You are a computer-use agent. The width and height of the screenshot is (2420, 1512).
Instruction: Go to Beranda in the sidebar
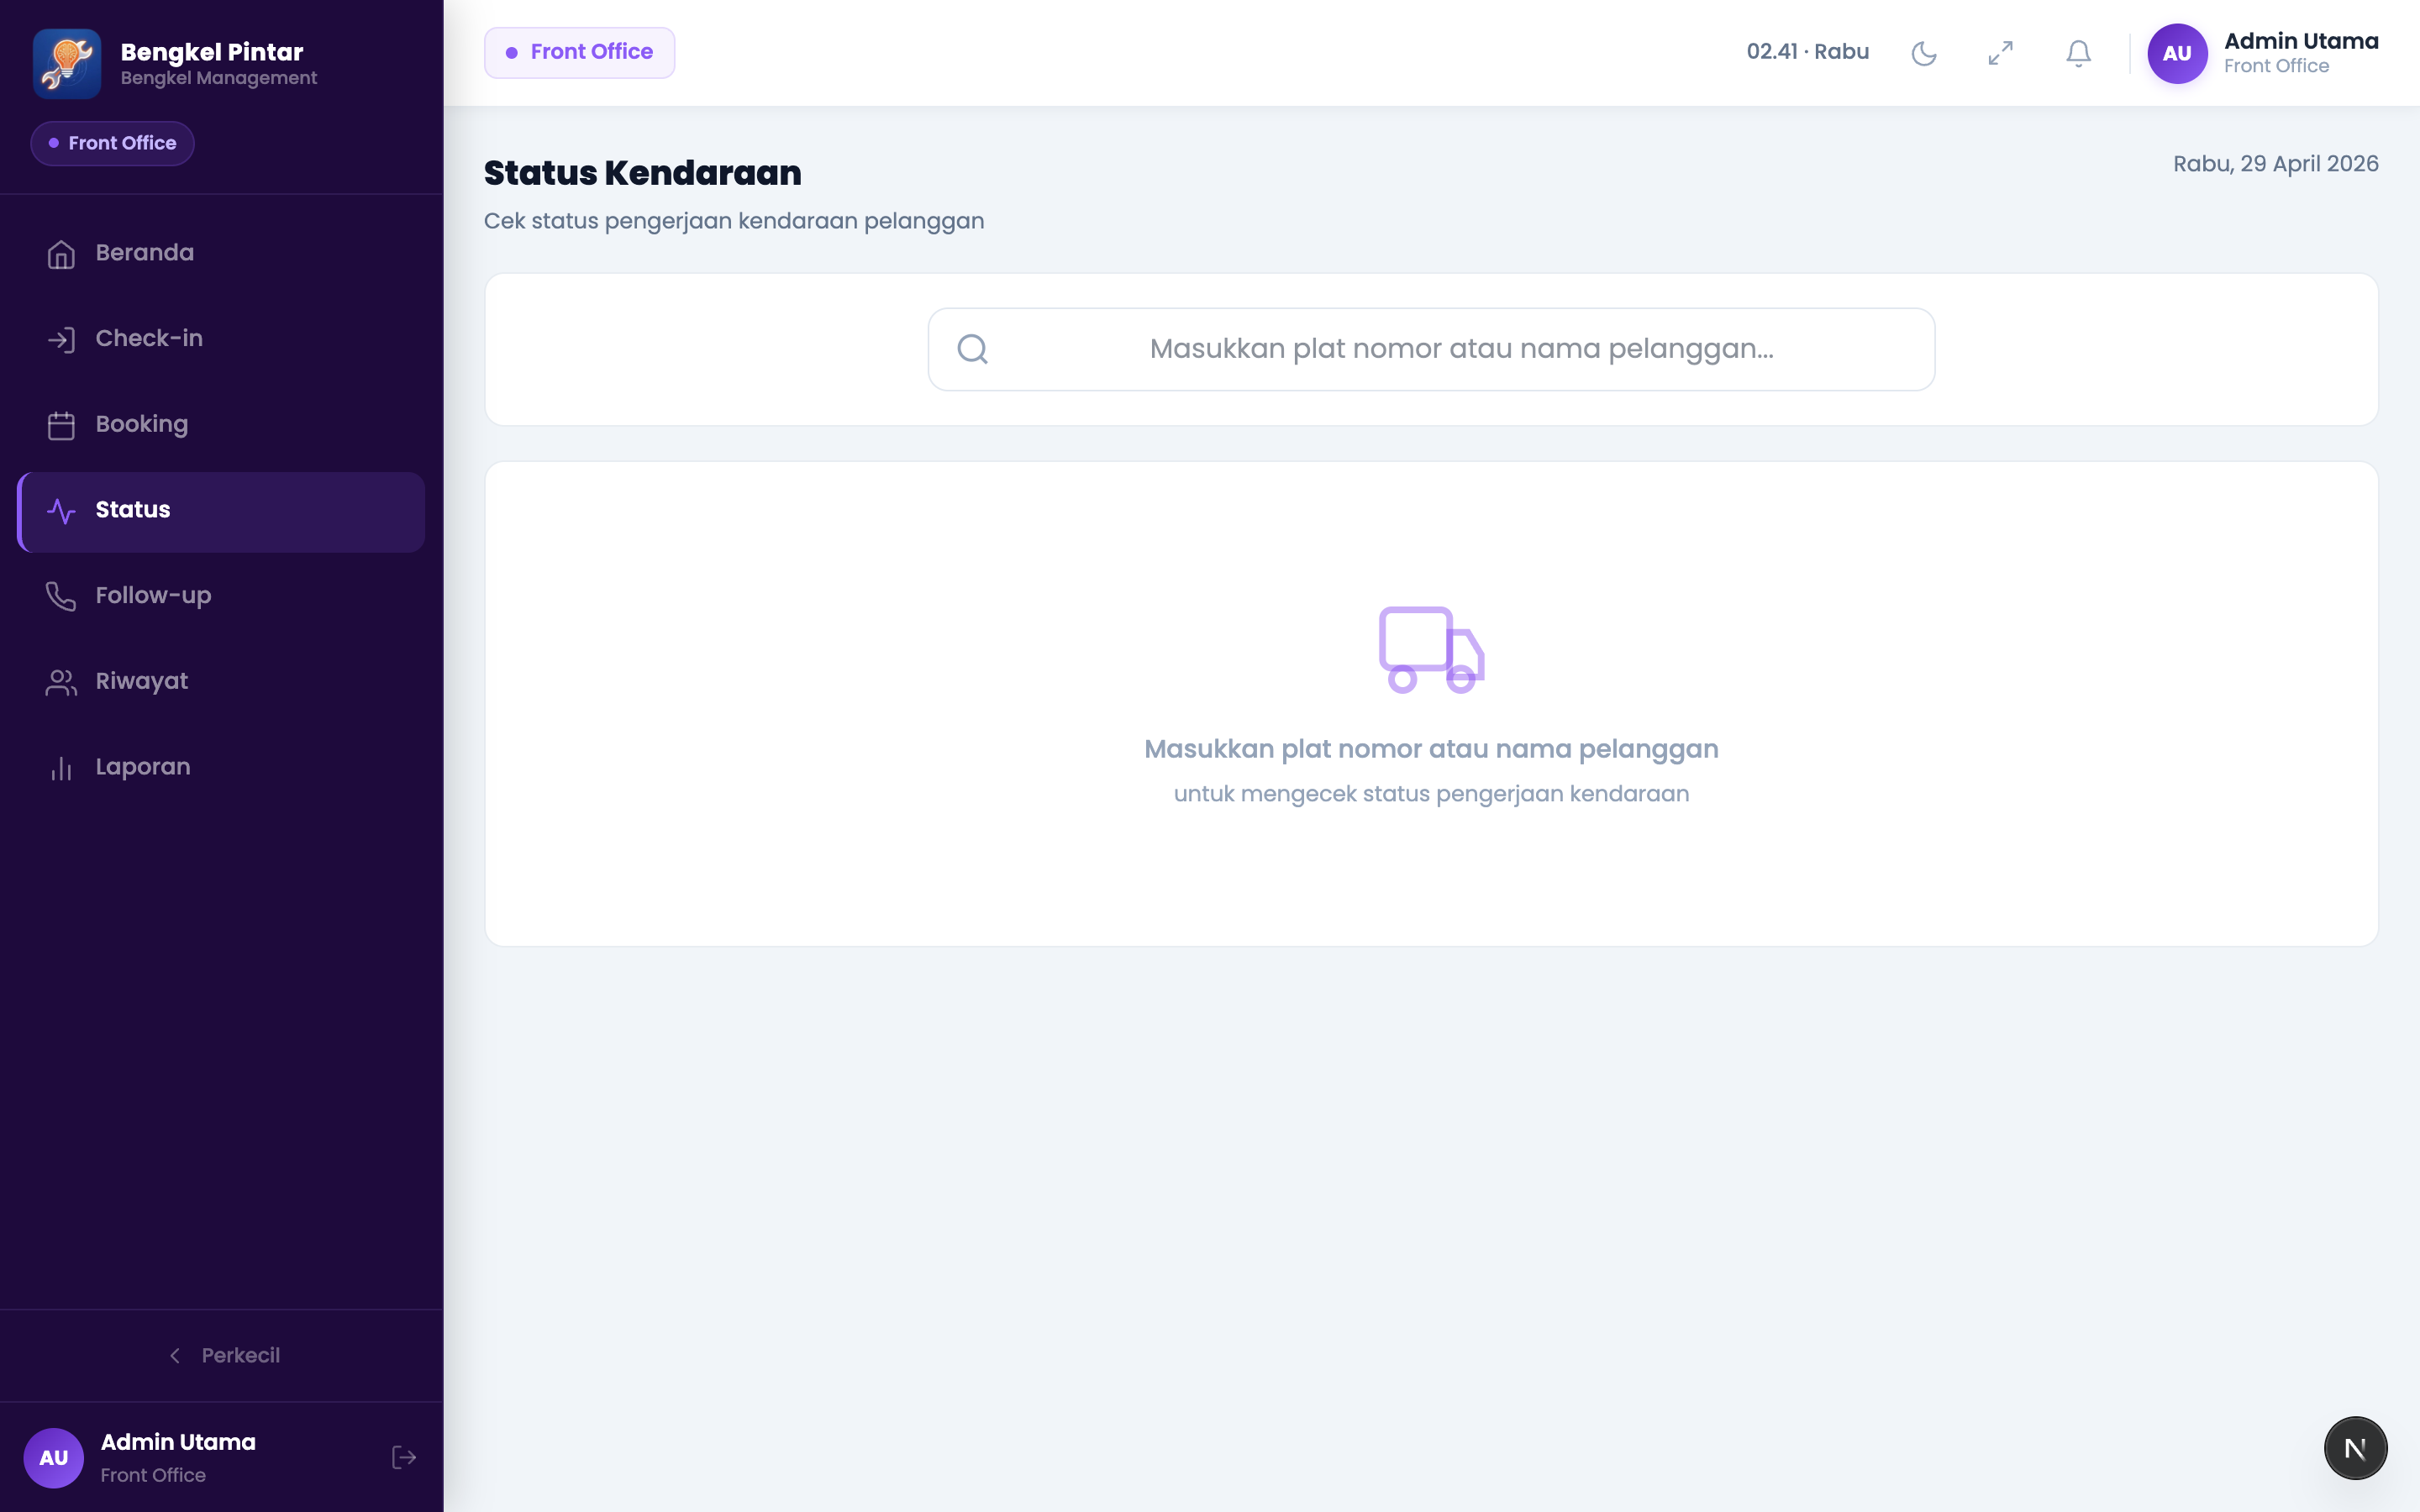tap(221, 253)
